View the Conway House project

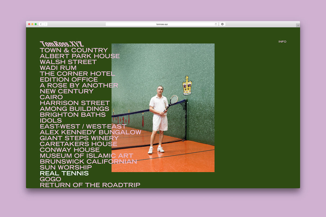pos(69,150)
